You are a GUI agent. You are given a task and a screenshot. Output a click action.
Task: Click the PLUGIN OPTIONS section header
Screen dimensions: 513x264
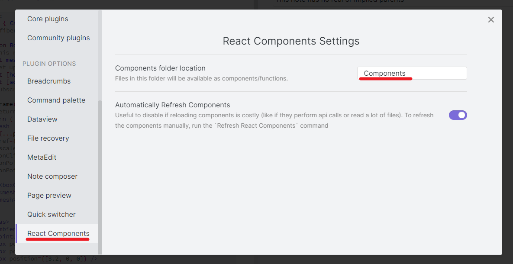point(49,64)
